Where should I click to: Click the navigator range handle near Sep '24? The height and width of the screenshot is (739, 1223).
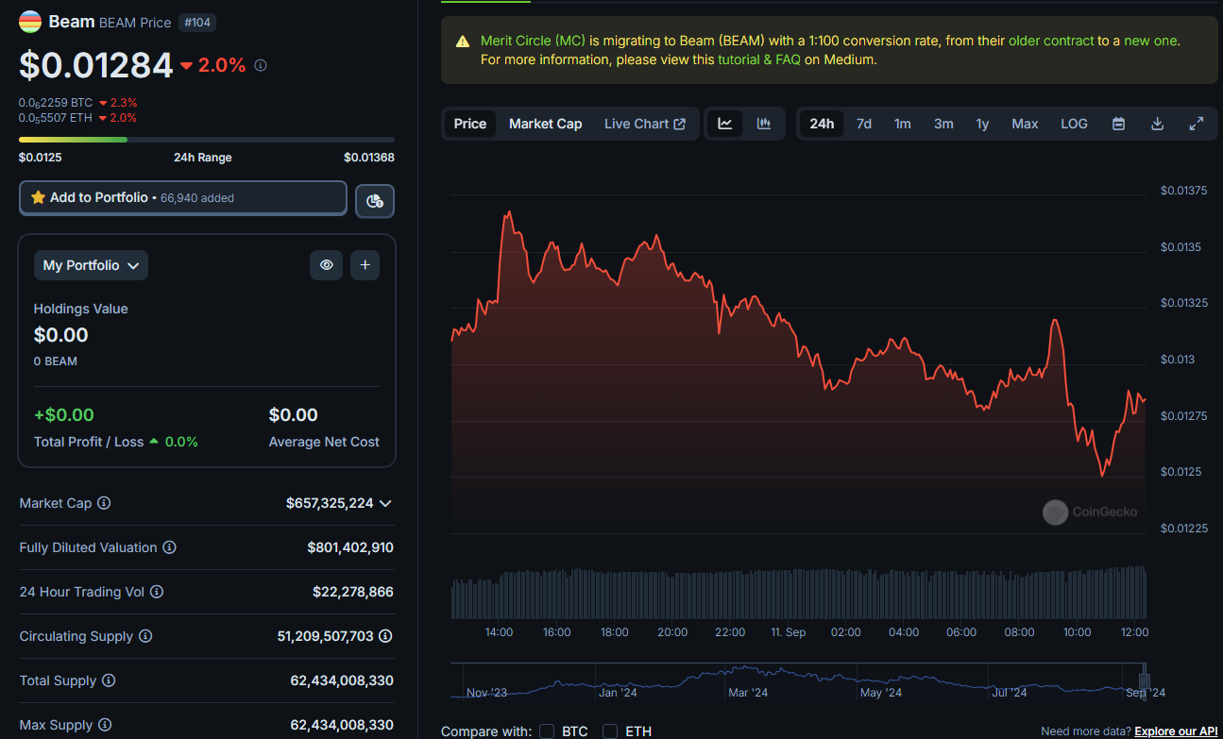(x=1145, y=680)
